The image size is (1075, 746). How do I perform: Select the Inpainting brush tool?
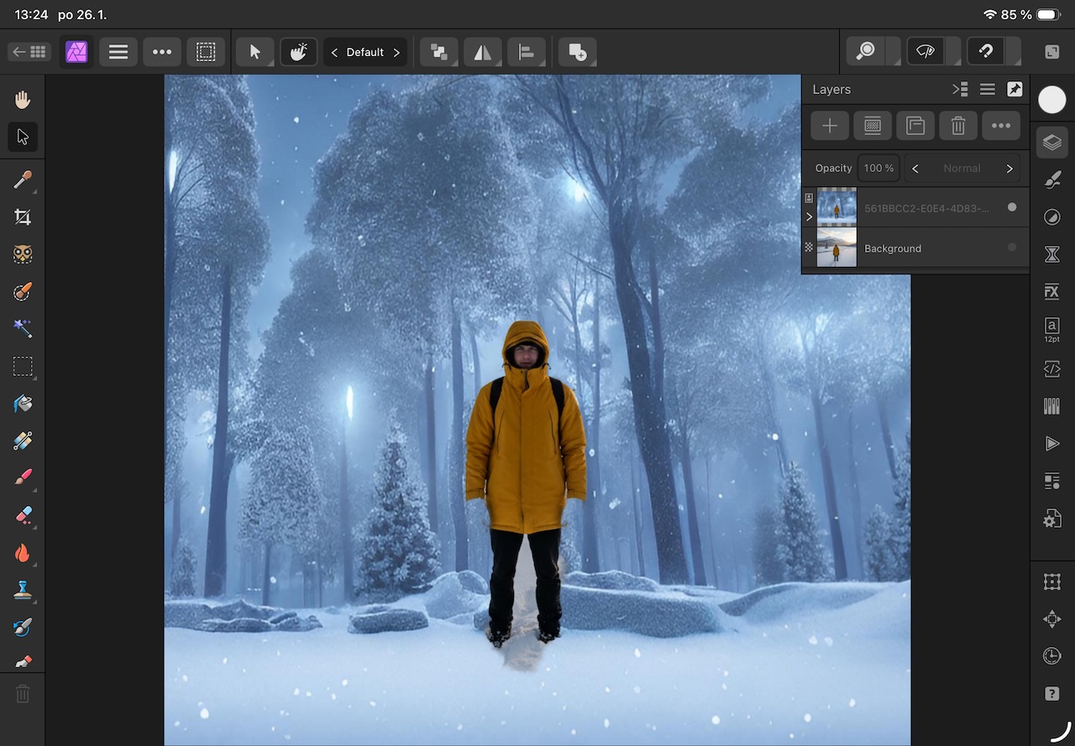tap(23, 627)
